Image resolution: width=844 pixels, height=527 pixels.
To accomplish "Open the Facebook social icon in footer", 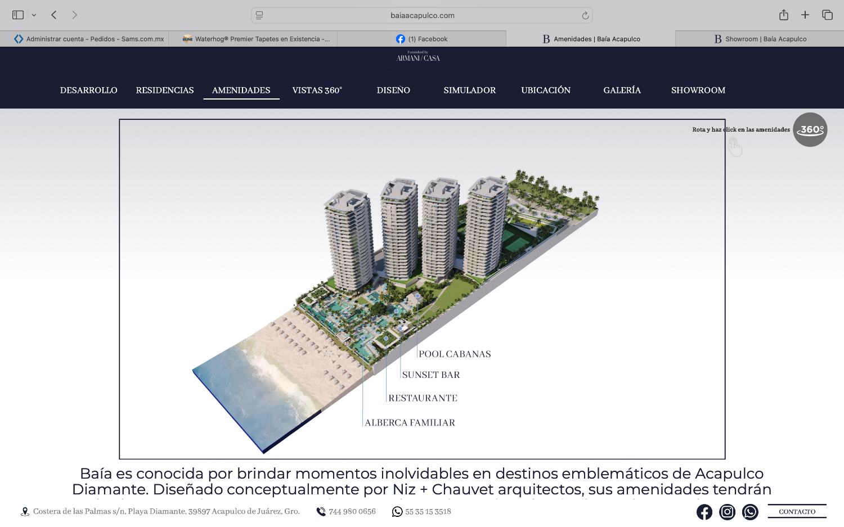I will point(704,512).
